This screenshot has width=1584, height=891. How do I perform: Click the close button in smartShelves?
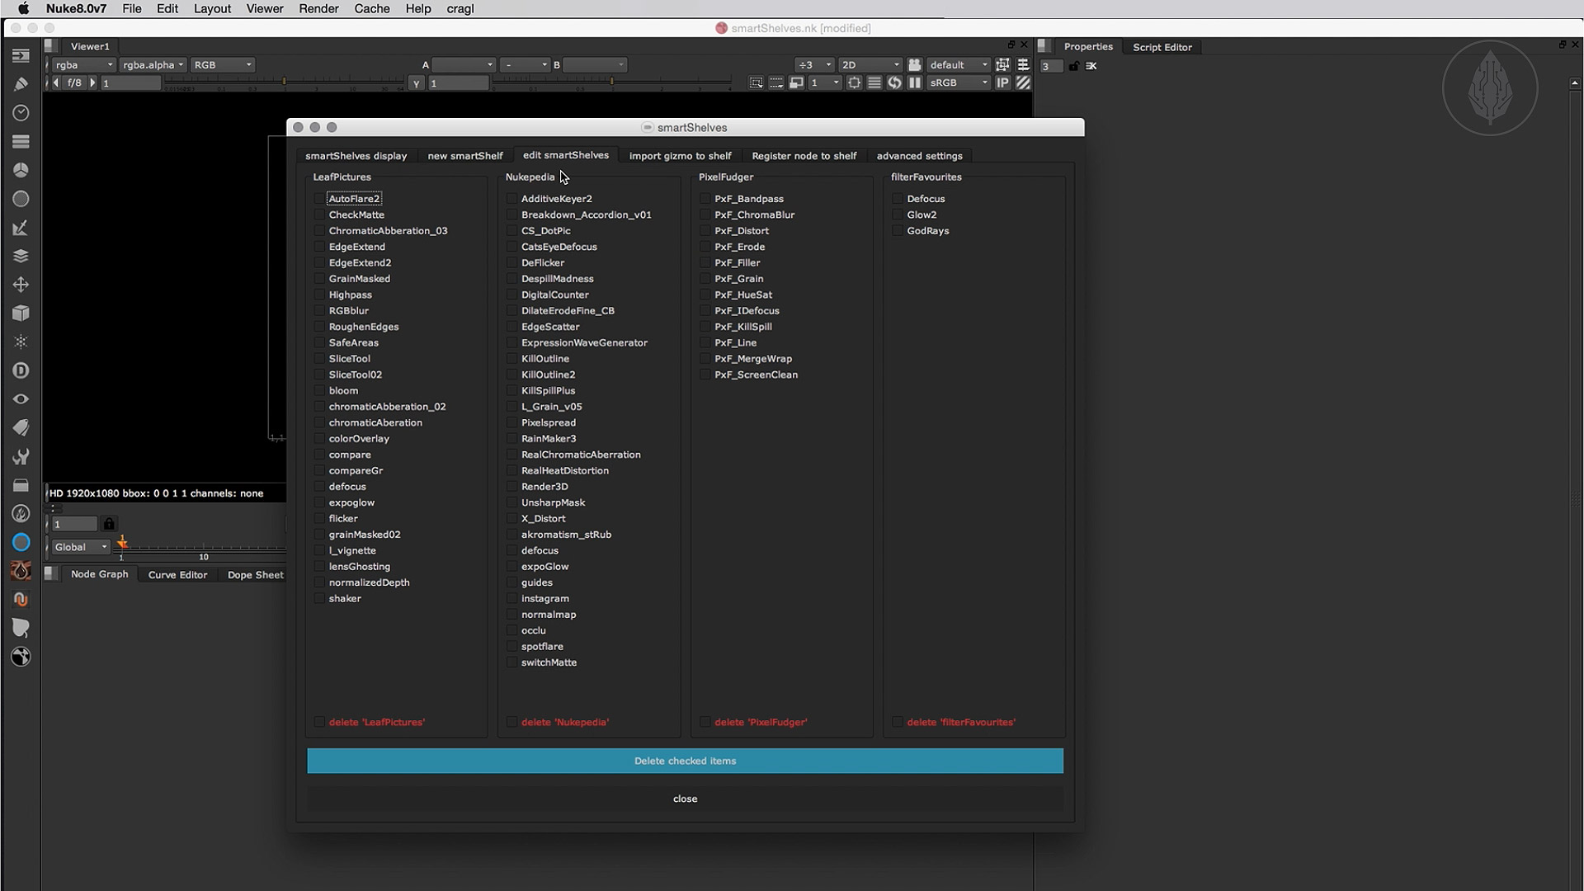[685, 799]
